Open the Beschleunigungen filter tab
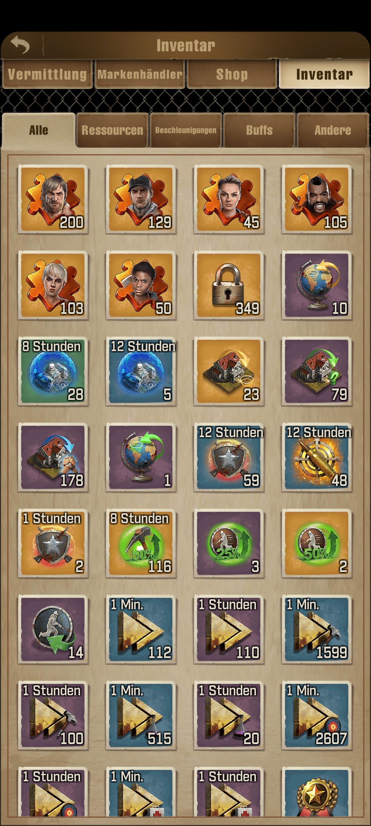 click(x=186, y=130)
